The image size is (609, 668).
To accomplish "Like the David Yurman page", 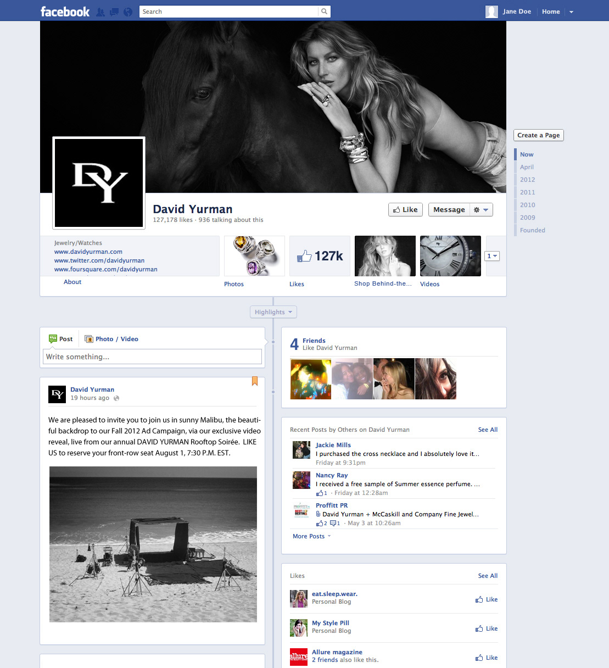I will tap(405, 209).
